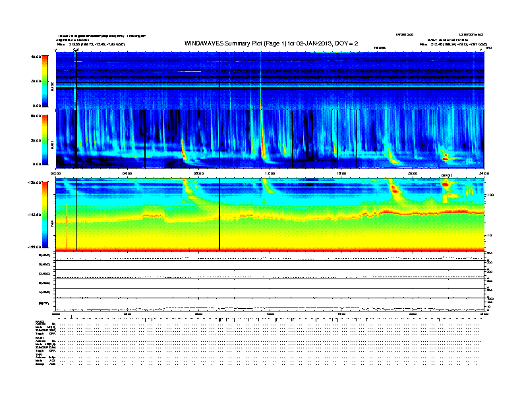This screenshot has height=403, width=522.
Task: Click the 40.00 label on RAD2 scale
Action: (36, 57)
